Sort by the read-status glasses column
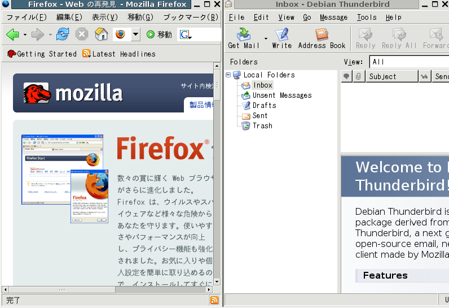 point(425,76)
